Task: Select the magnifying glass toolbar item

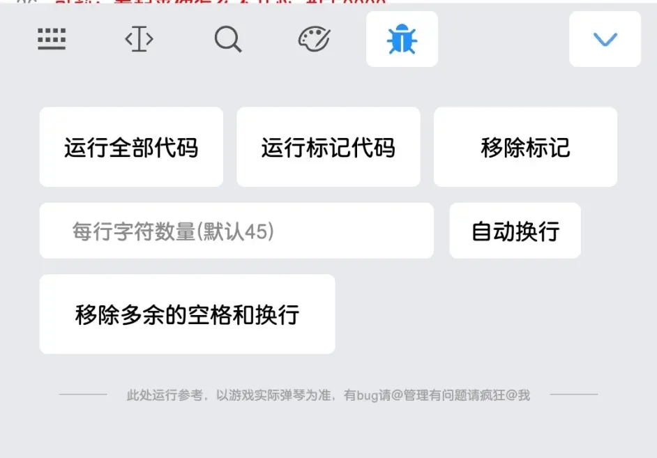Action: point(228,39)
